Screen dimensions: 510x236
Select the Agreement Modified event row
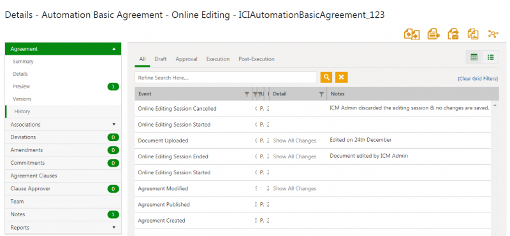pyautogui.click(x=312, y=188)
